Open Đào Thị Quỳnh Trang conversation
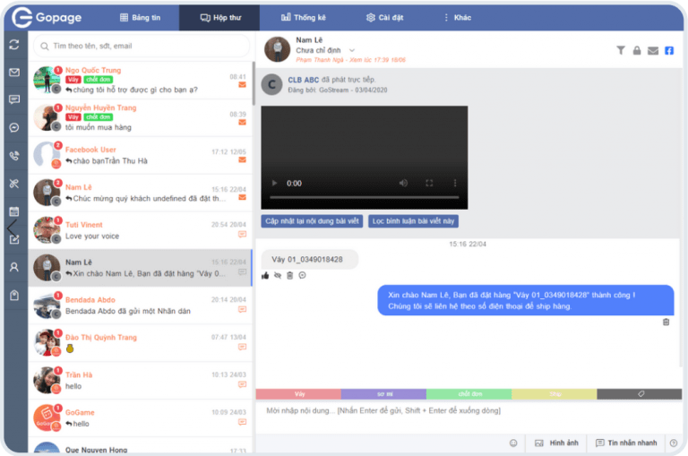The width and height of the screenshot is (688, 456). tap(140, 343)
